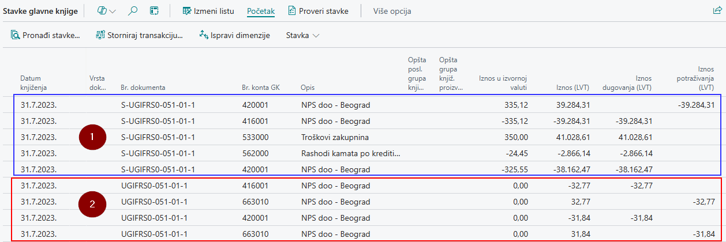Click the Pronađi stavke... label
Viewport: 726px width, 242px height.
tap(51, 35)
